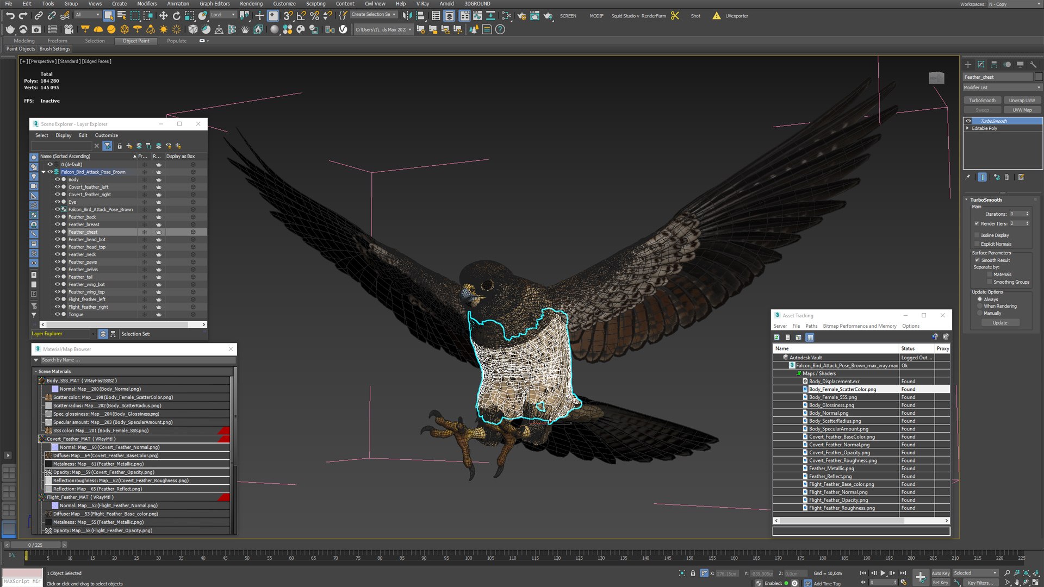This screenshot has height=587, width=1044.
Task: Click Pin Stack icon under modifier stack
Action: pos(968,177)
